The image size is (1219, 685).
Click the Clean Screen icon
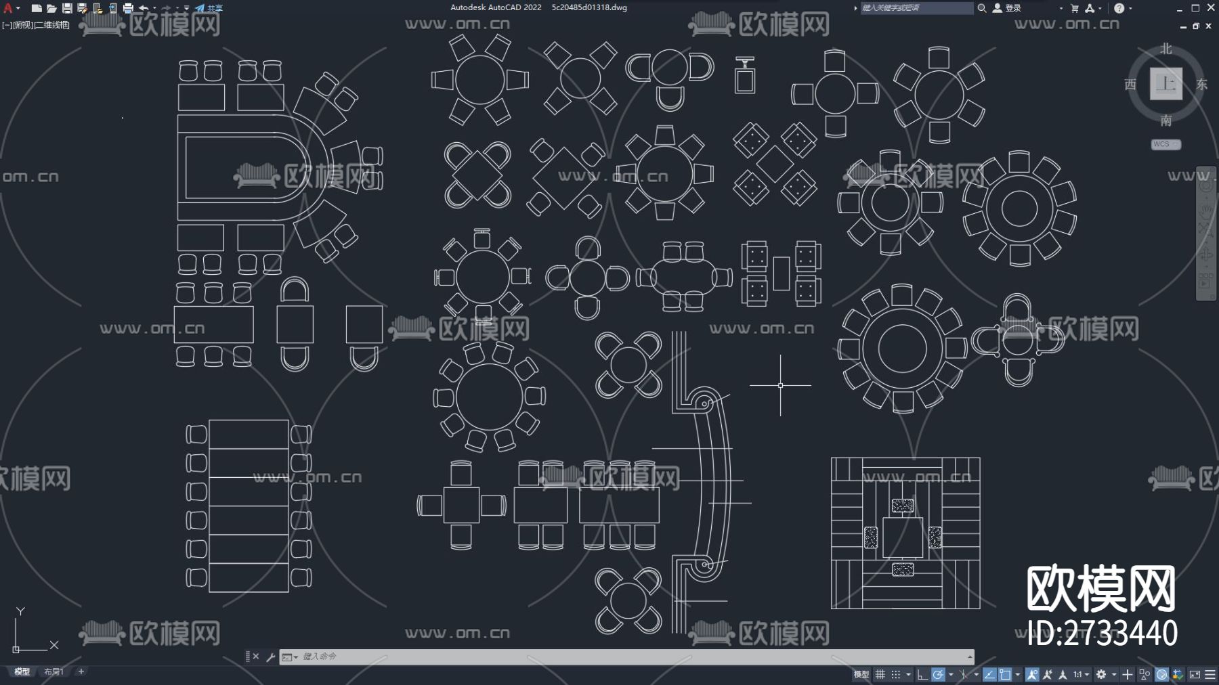point(1195,674)
